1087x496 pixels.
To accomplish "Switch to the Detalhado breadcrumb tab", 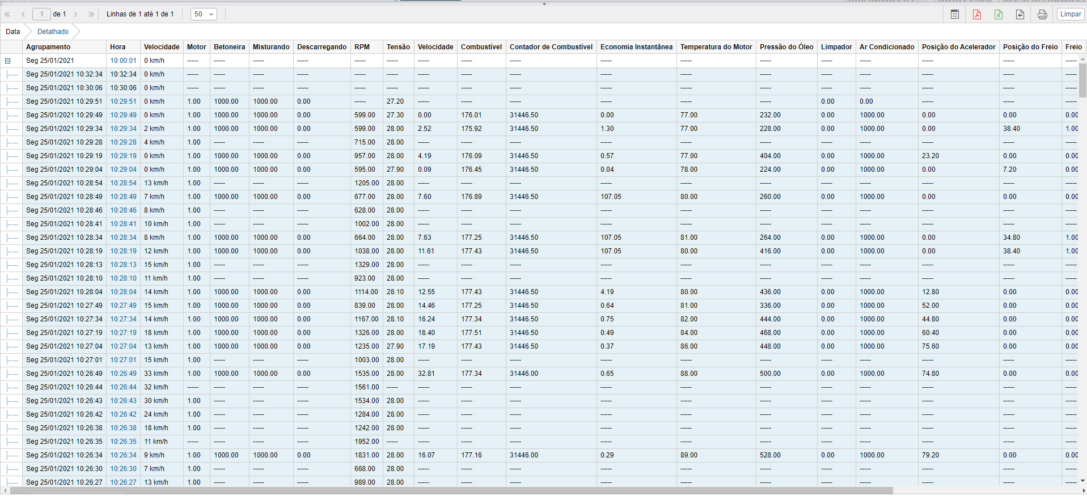I will [x=53, y=32].
